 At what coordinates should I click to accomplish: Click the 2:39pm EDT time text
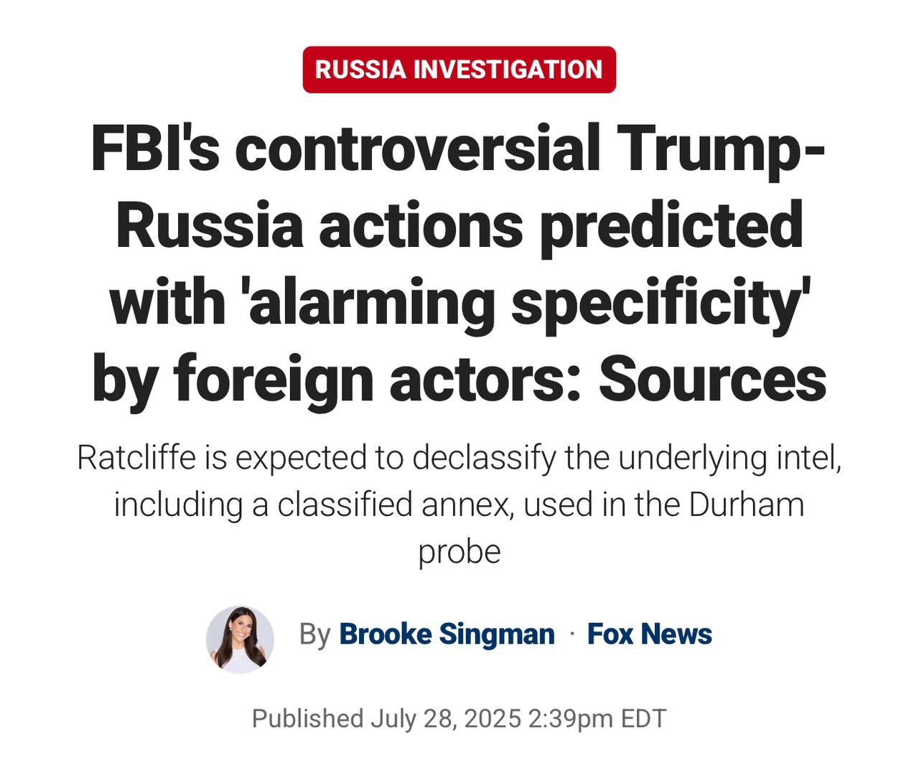coord(597,718)
